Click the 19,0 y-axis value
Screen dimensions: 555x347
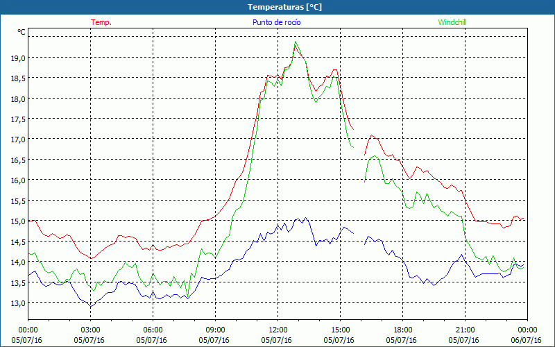pyautogui.click(x=18, y=58)
